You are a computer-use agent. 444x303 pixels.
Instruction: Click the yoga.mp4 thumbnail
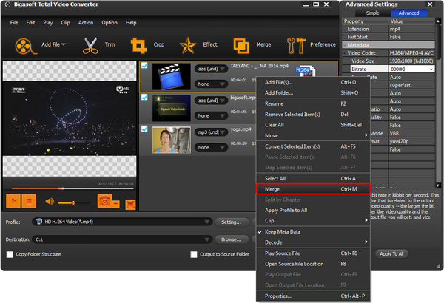pos(172,140)
